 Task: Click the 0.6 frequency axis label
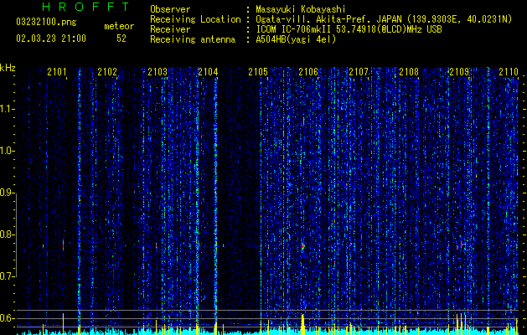pos(7,318)
